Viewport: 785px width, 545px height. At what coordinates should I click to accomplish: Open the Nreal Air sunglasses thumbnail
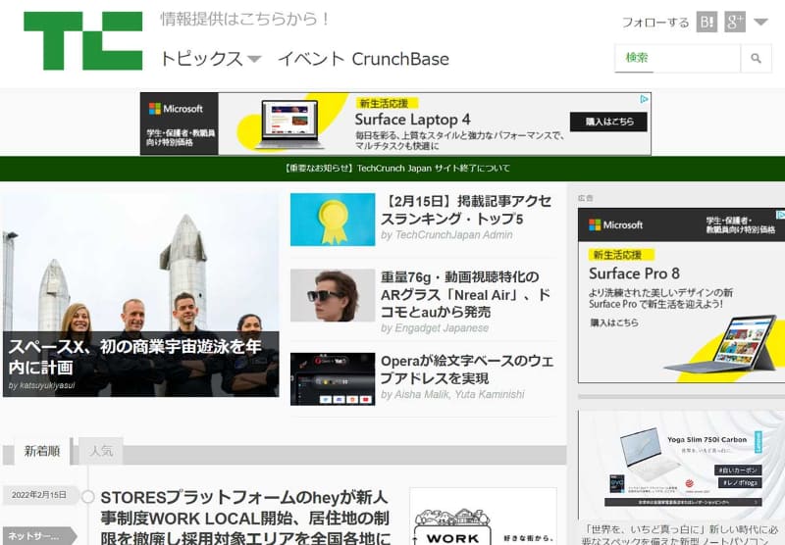click(333, 295)
